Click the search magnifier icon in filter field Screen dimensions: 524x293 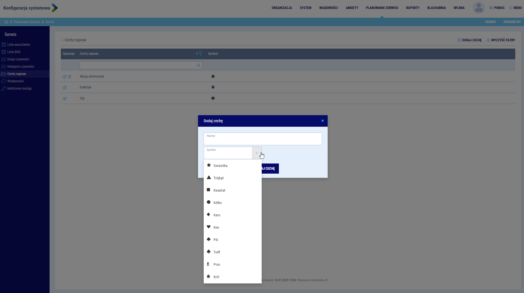[x=198, y=65]
